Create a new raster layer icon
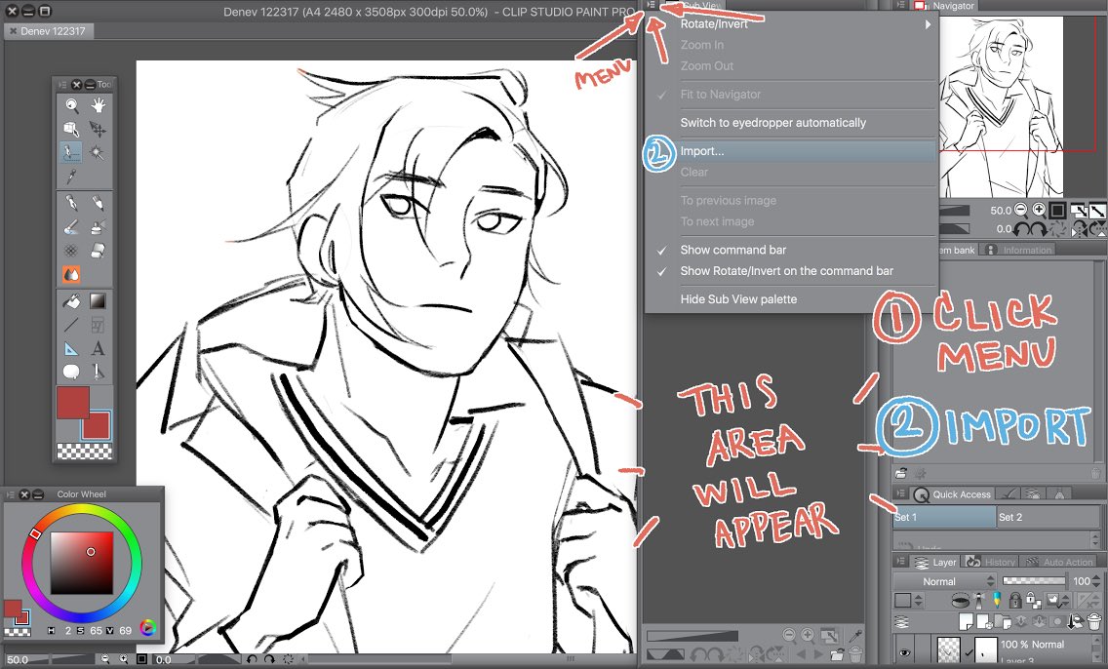Screen dimensions: 1108x669 pos(966,621)
